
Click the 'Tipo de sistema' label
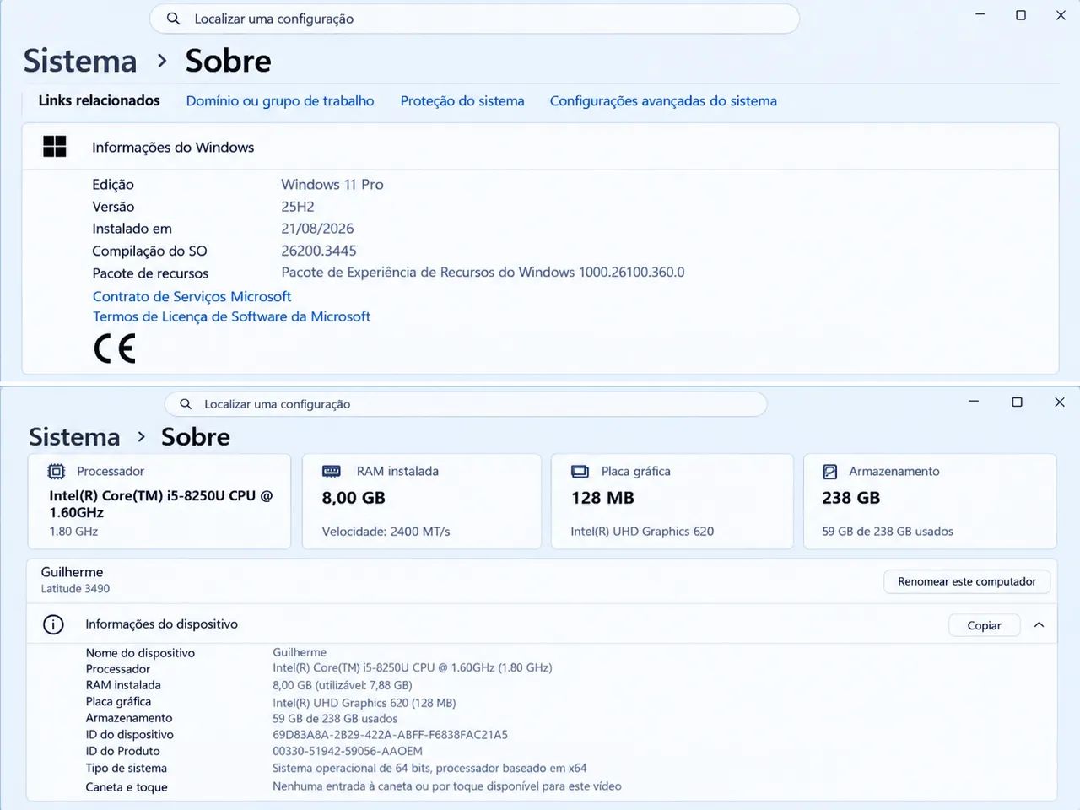click(127, 769)
